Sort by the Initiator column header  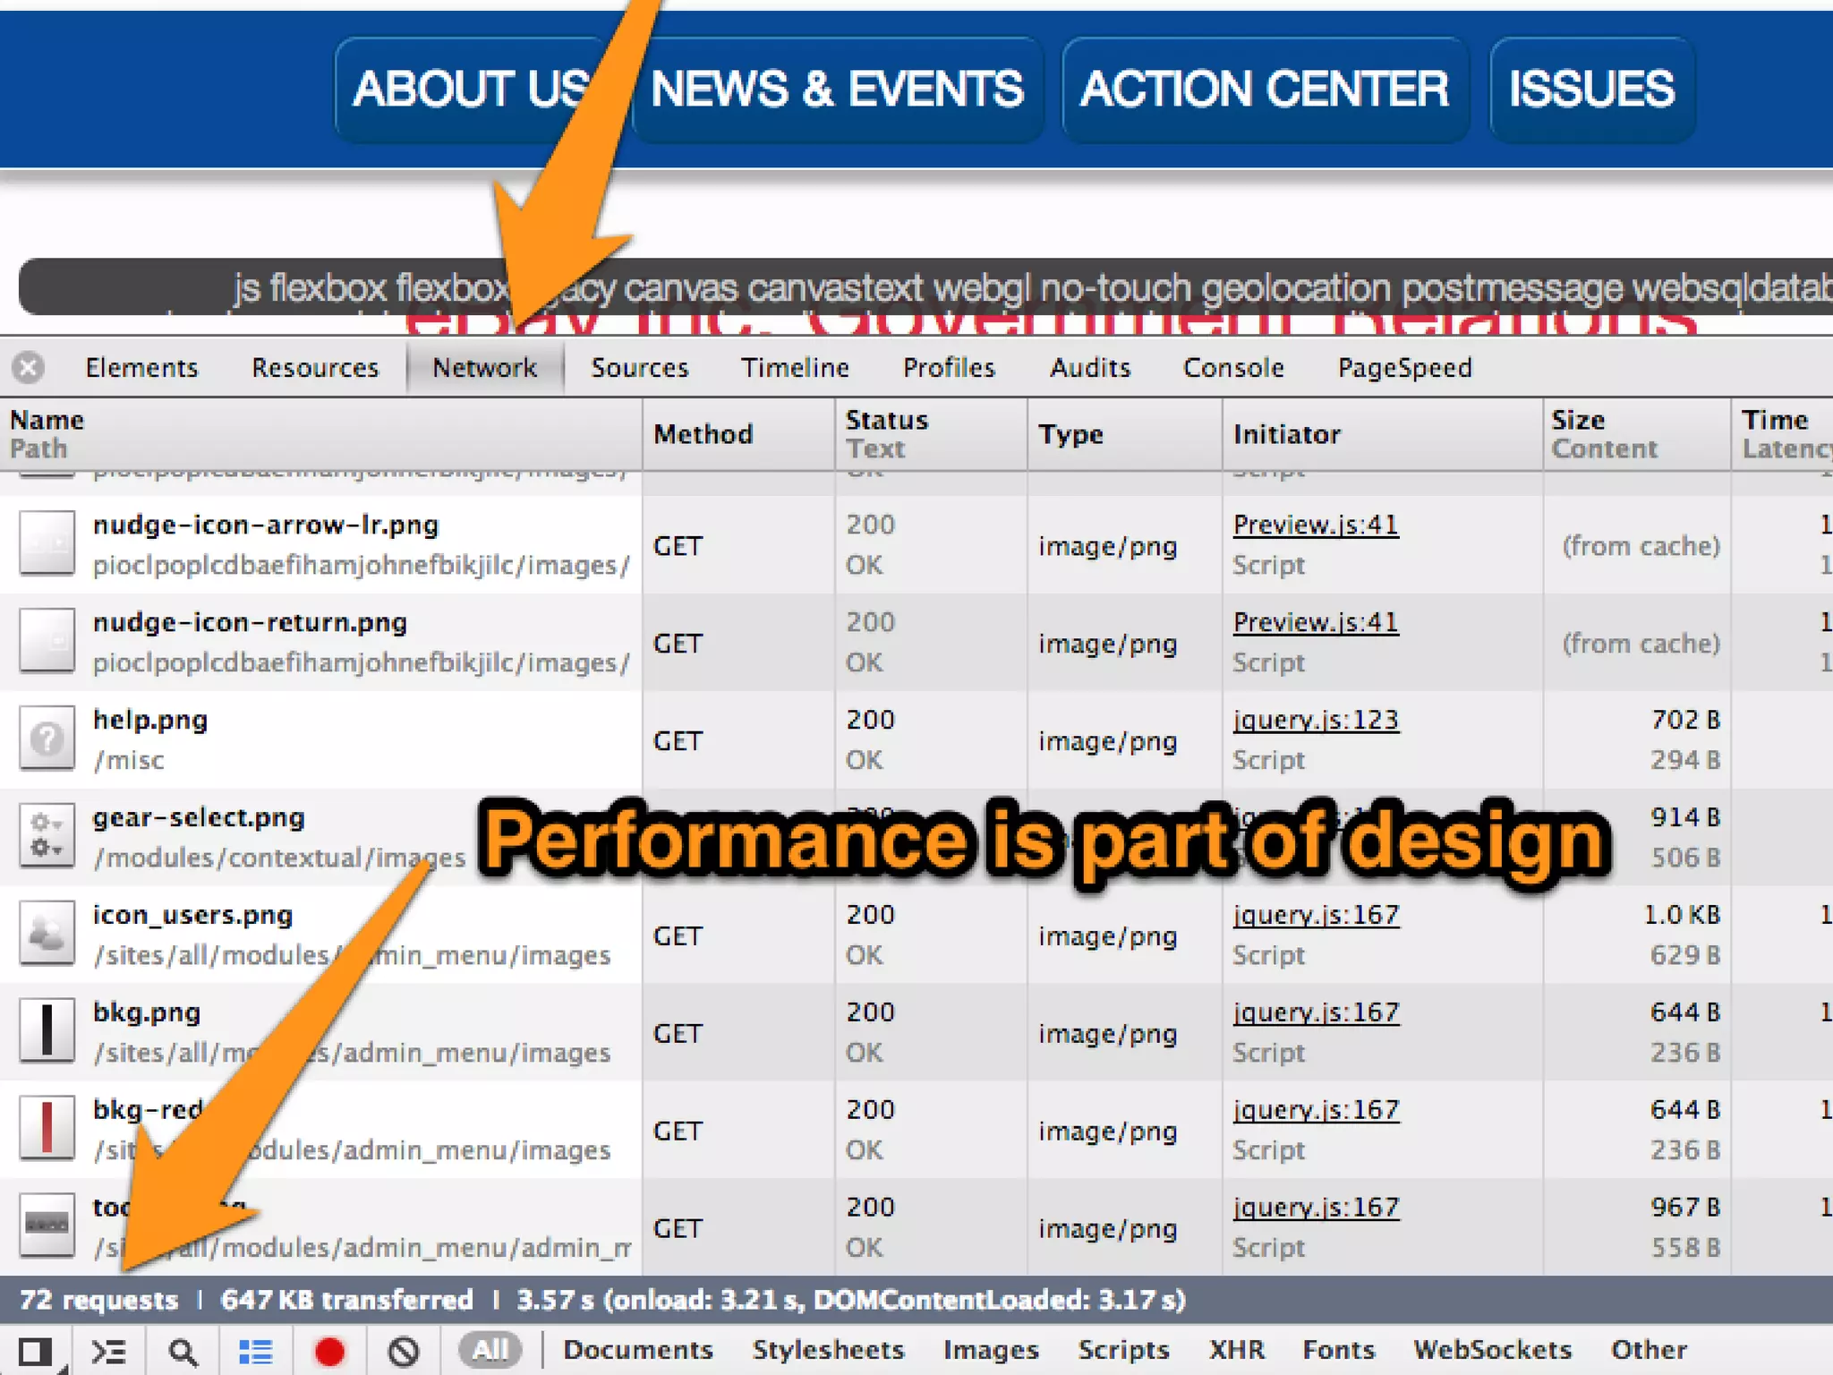(1382, 434)
